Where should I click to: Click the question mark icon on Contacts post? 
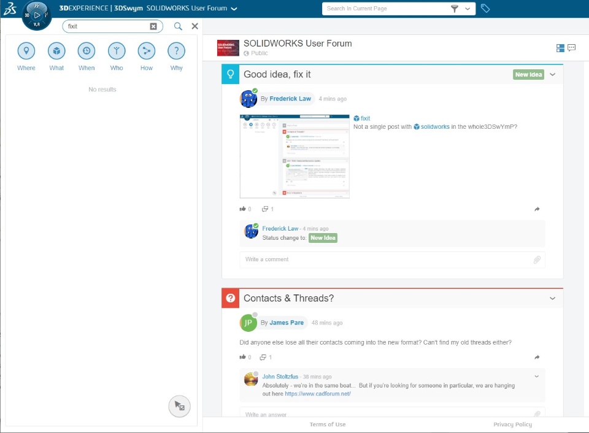click(231, 298)
